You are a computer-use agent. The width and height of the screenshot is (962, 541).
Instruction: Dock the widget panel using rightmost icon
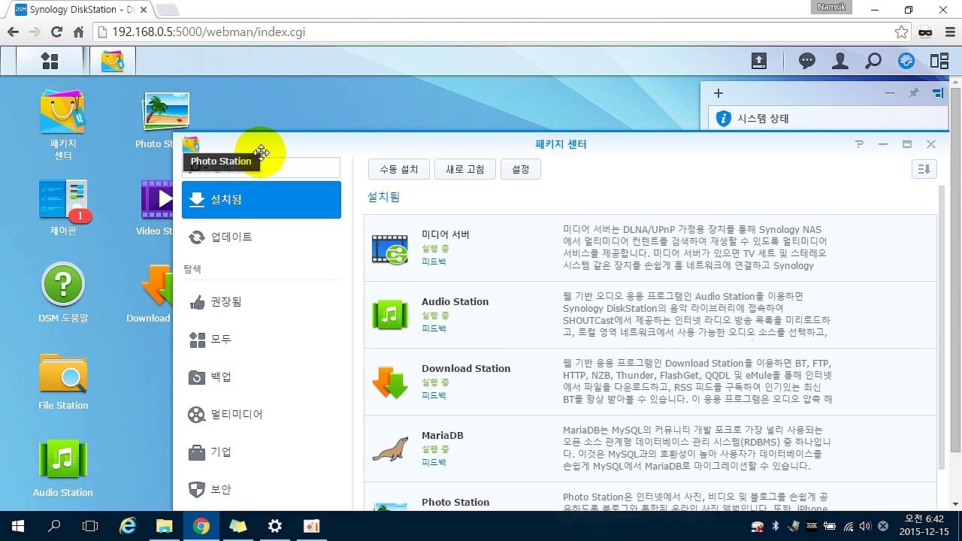pyautogui.click(x=938, y=93)
